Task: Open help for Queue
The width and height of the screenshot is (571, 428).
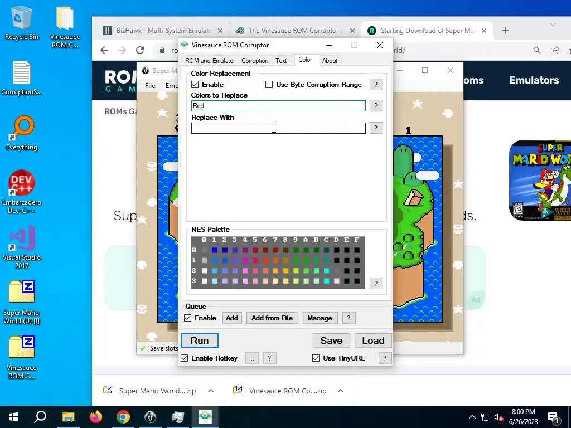Action: point(349,318)
